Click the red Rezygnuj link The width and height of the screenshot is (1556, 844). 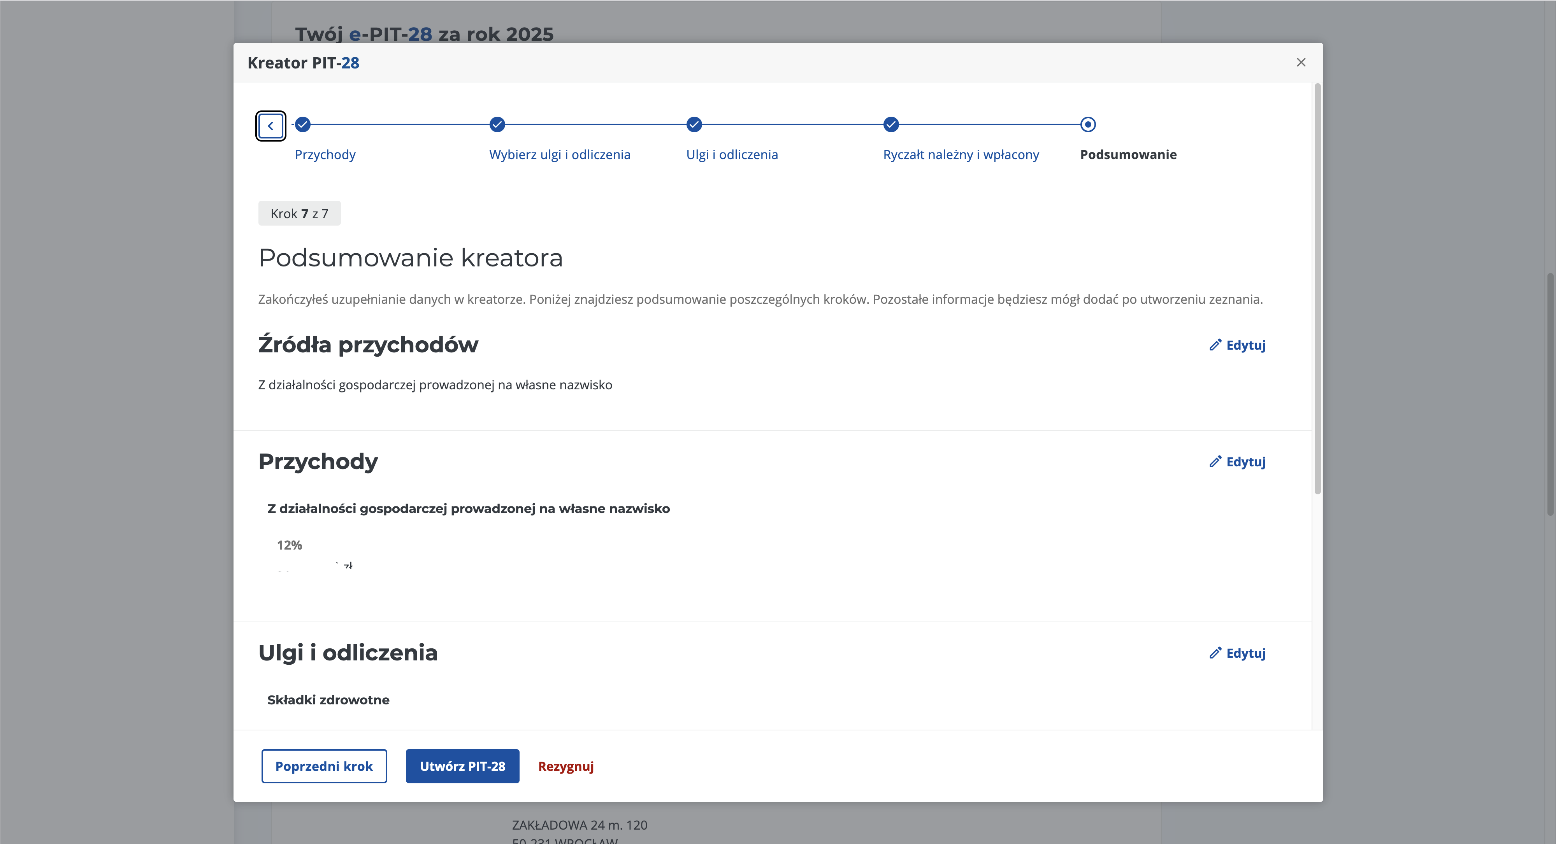coord(565,766)
